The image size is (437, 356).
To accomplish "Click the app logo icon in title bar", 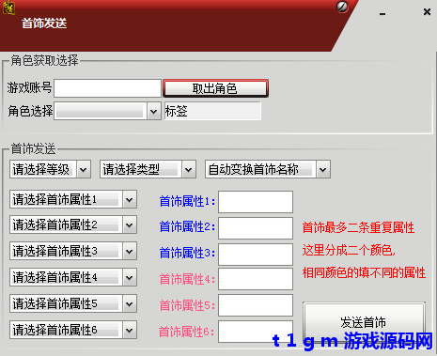I will (8, 8).
